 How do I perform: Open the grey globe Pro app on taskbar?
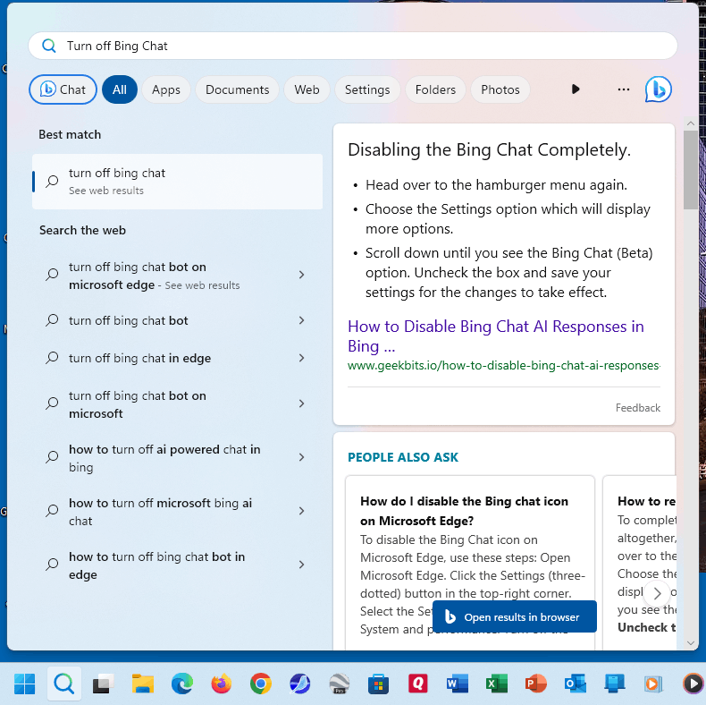[339, 684]
